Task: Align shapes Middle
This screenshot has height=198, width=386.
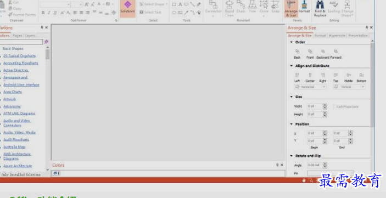Action: 349,77
